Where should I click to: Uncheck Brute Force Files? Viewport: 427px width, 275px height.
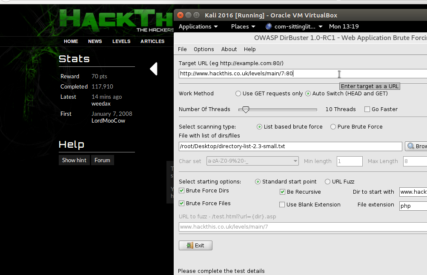[182, 203]
